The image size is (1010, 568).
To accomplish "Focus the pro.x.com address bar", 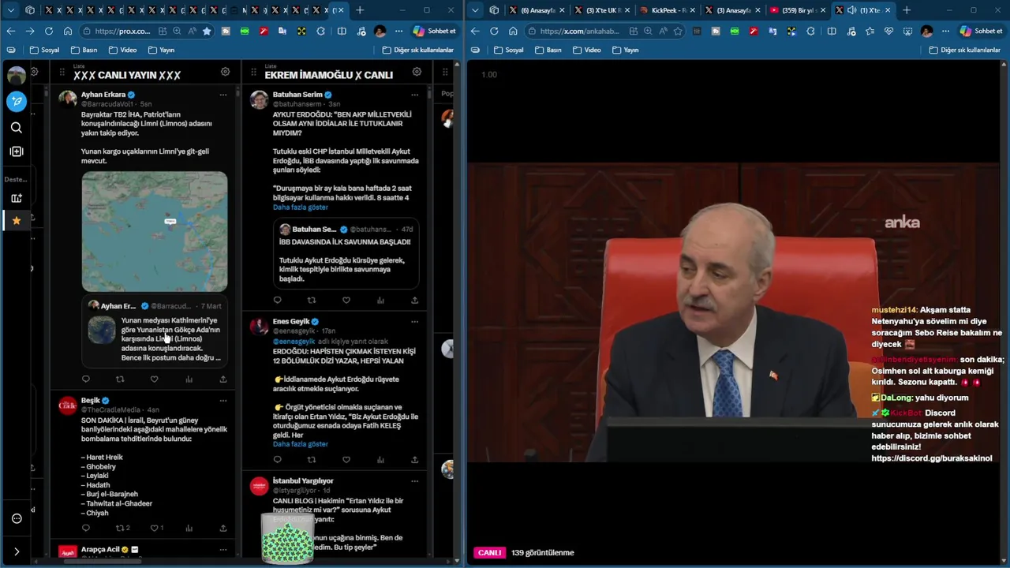I will tap(122, 31).
